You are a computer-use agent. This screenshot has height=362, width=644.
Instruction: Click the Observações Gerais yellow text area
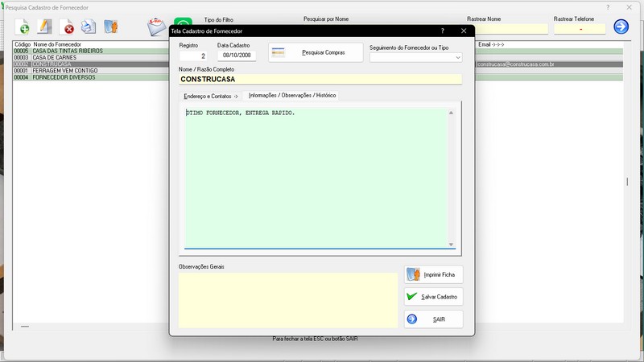pos(287,299)
